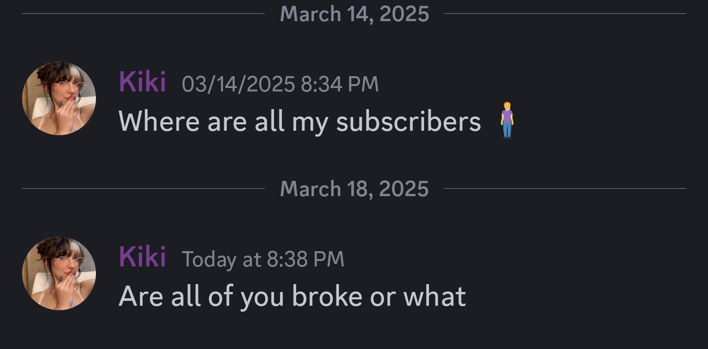Open Kiki's profile from 8:34 PM username
The image size is (708, 349).
click(x=142, y=82)
